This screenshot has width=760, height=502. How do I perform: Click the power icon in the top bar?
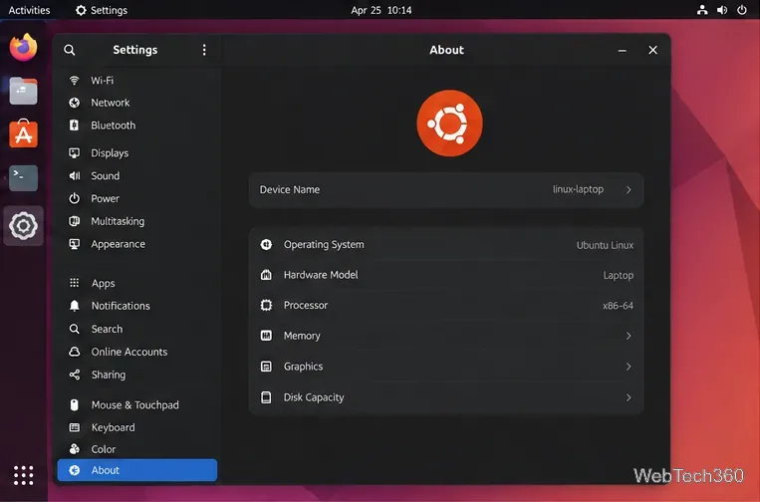click(x=742, y=10)
